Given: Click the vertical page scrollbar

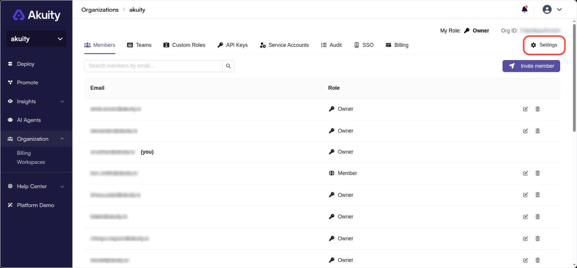Looking at the screenshot, I should (x=574, y=77).
